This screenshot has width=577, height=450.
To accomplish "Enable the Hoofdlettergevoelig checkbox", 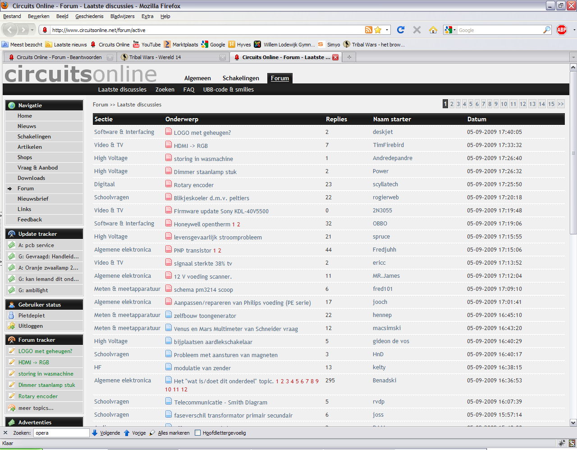I will (197, 433).
